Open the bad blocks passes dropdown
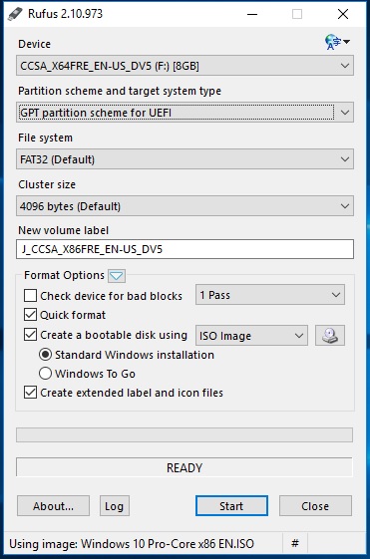Image resolution: width=370 pixels, height=559 pixels. [270, 295]
